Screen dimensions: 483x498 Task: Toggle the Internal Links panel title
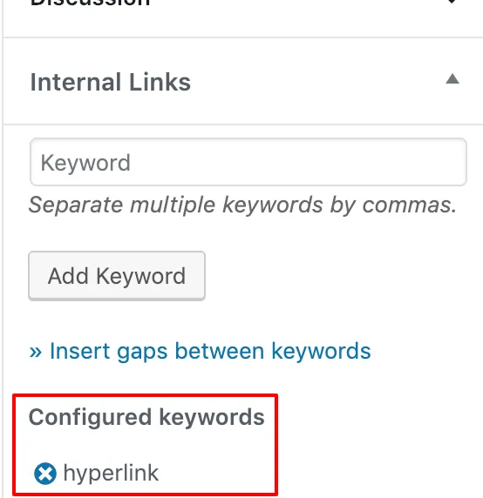[x=111, y=82]
